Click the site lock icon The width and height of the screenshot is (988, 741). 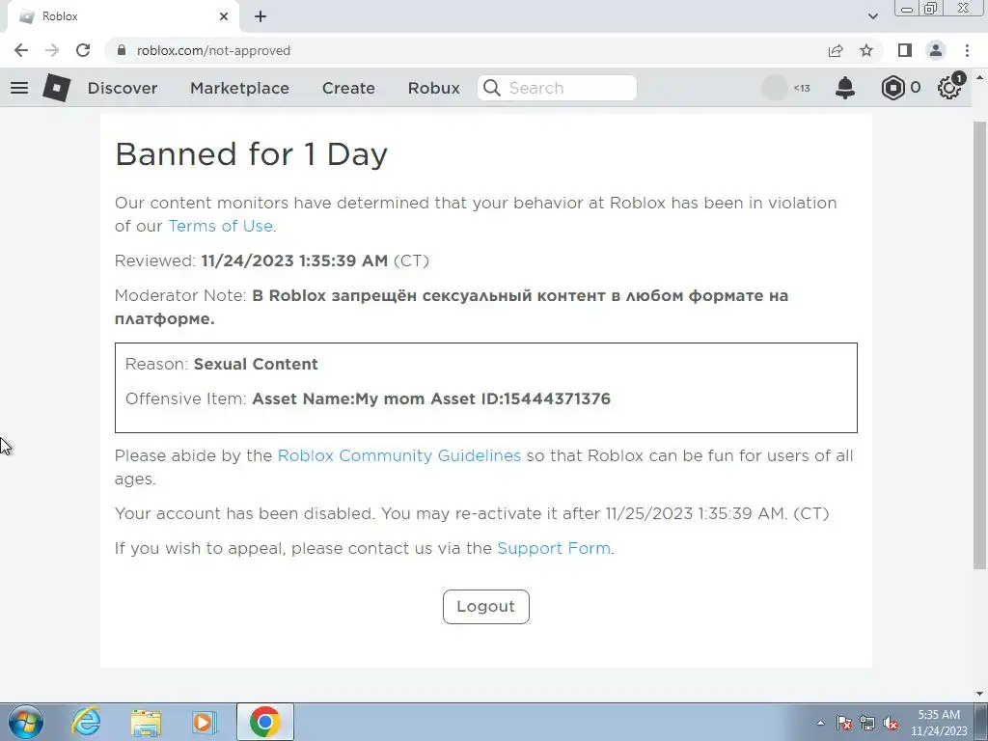pos(123,50)
